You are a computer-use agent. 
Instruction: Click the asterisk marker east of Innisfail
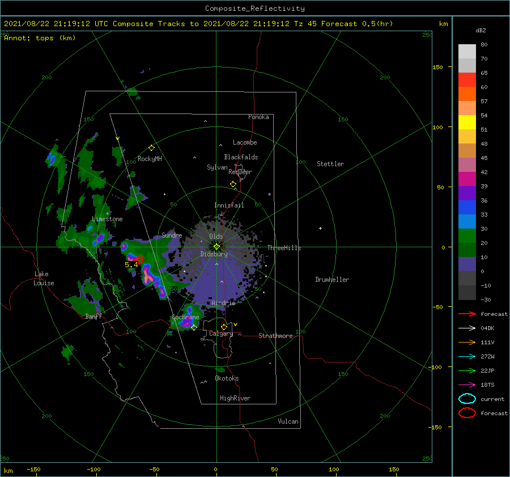tap(269, 195)
